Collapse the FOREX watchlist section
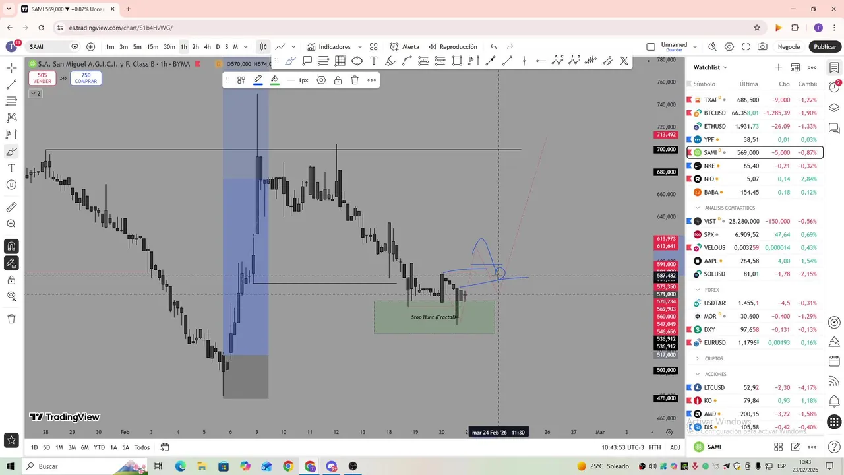This screenshot has height=475, width=844. (698, 290)
